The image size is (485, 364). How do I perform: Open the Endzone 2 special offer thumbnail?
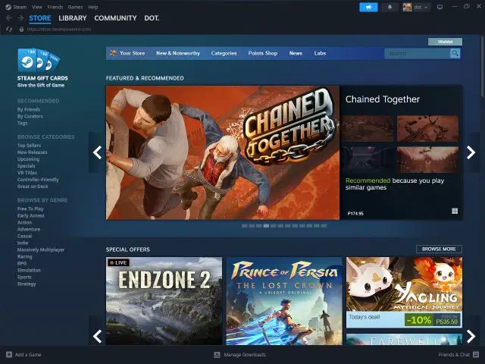tap(164, 301)
